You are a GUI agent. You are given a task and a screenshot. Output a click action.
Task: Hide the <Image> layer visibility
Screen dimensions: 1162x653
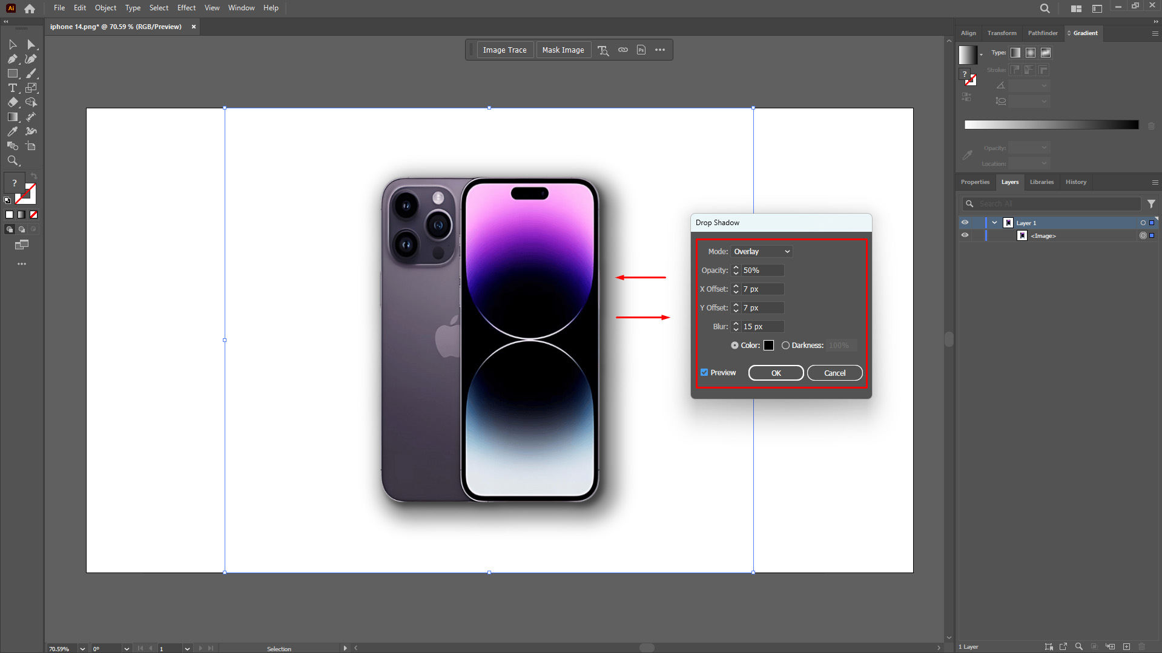(x=965, y=235)
